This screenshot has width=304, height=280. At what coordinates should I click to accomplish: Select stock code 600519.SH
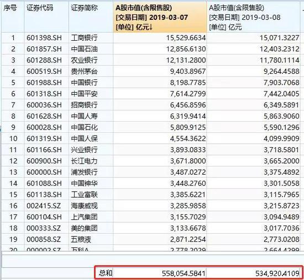click(44, 72)
